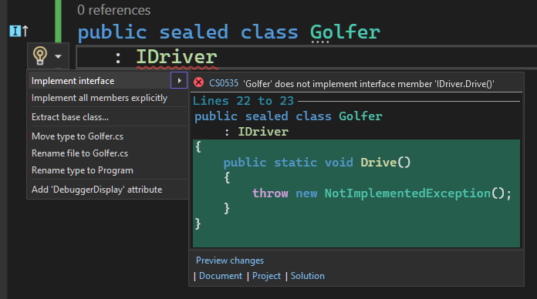Viewport: 537px width, 299px height.
Task: Apply fix to Document scope
Action: click(221, 276)
